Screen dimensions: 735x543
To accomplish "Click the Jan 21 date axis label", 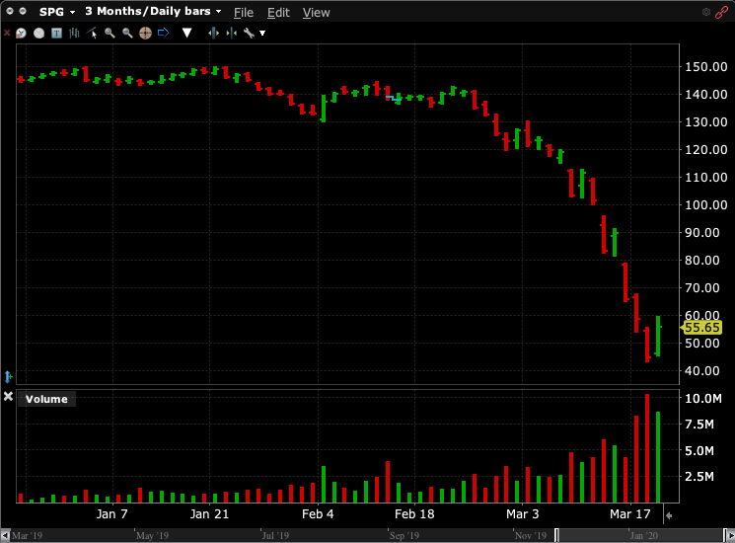I will coord(209,514).
